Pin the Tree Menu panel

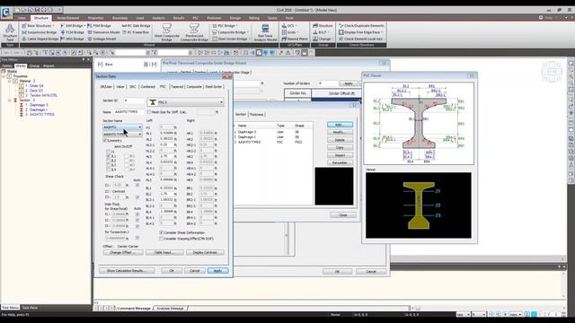tap(84, 59)
